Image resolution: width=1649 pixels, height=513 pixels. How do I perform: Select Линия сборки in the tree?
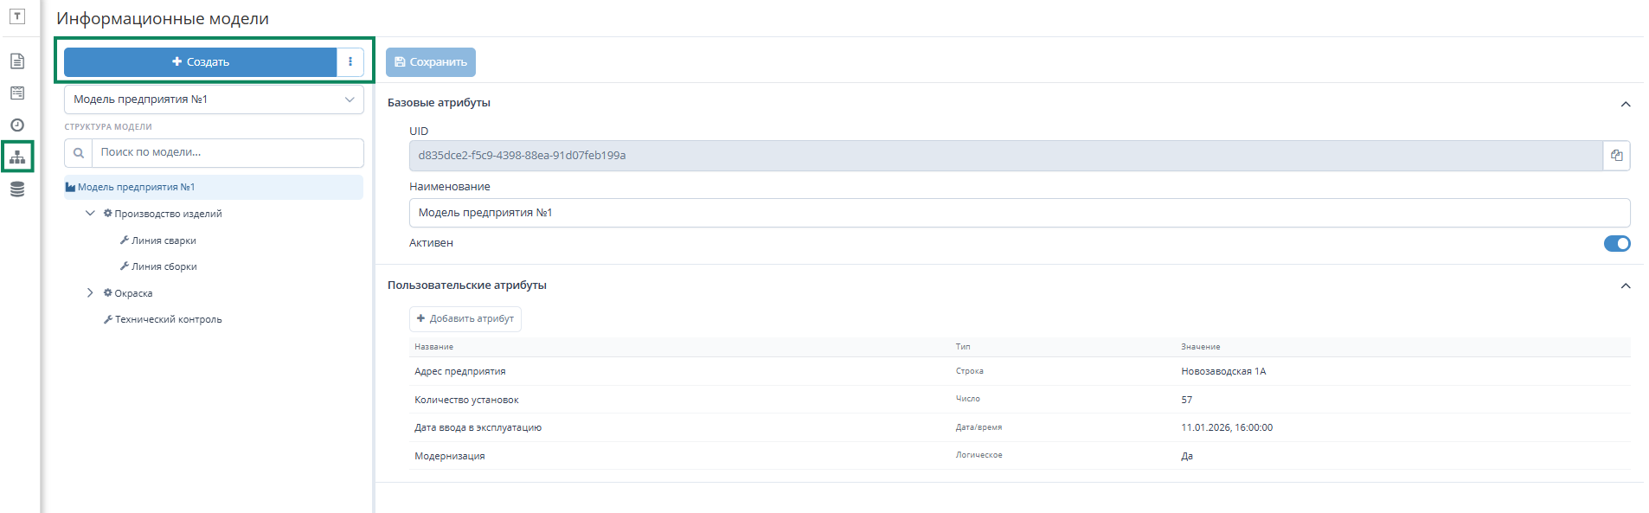click(x=164, y=266)
